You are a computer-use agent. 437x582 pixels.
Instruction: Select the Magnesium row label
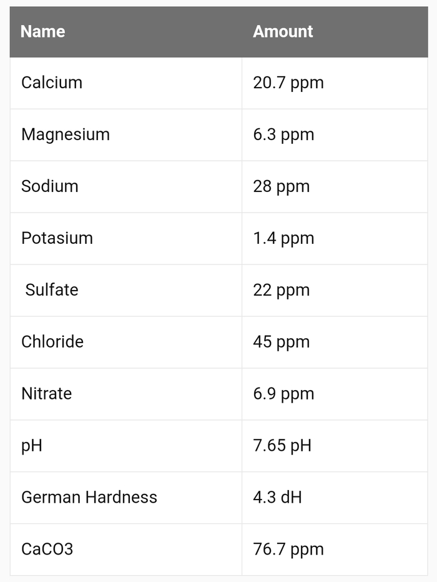pos(66,134)
